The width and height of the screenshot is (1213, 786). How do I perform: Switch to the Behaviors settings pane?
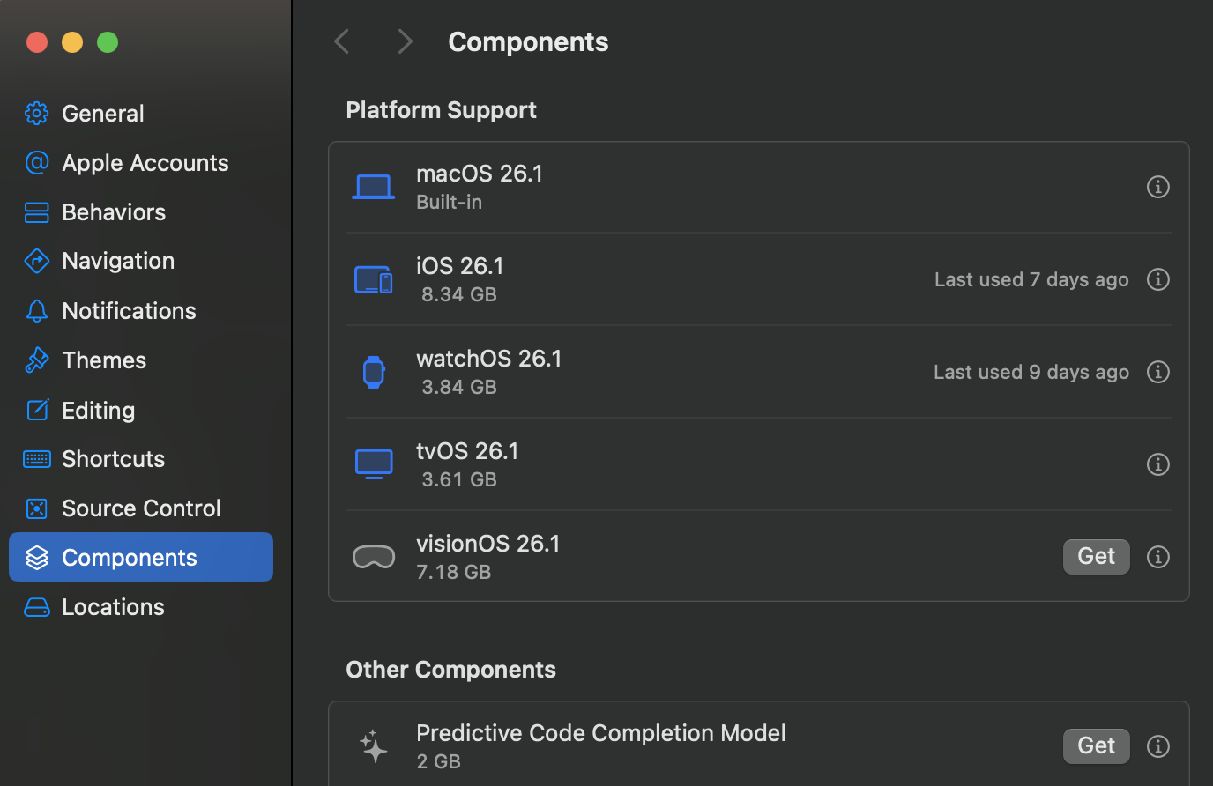tap(36, 211)
